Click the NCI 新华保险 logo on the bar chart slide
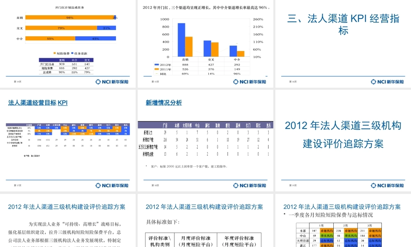The height and width of the screenshot is (247, 411). (x=249, y=82)
